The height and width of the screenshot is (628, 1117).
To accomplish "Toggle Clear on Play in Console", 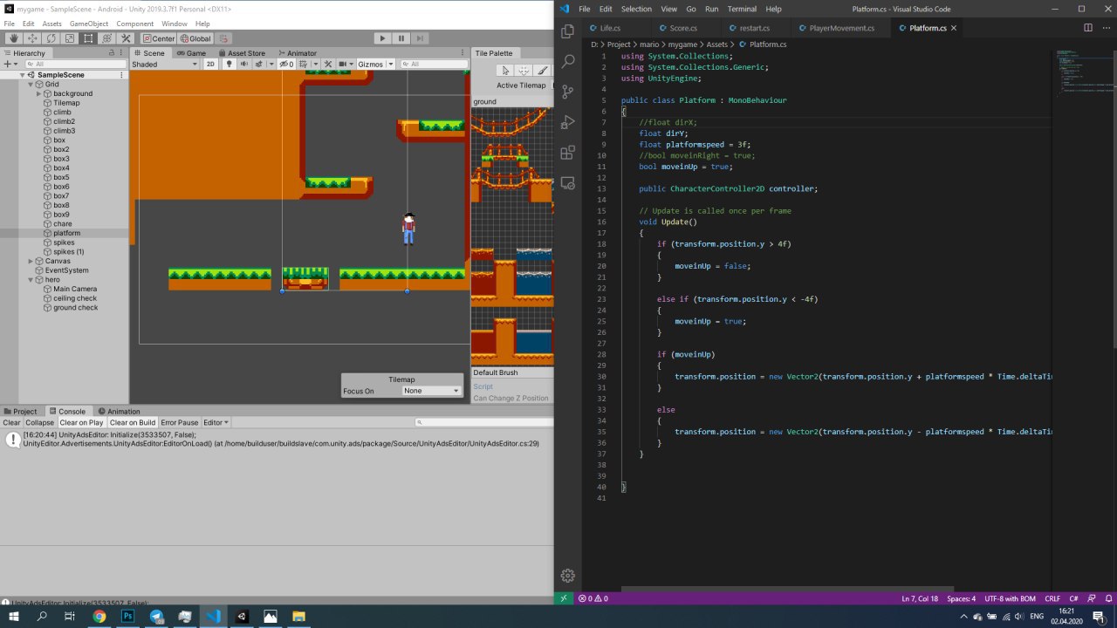I will tap(82, 422).
